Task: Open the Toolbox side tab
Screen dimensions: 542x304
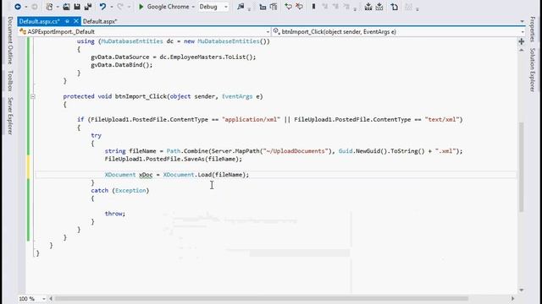Action: click(10, 80)
